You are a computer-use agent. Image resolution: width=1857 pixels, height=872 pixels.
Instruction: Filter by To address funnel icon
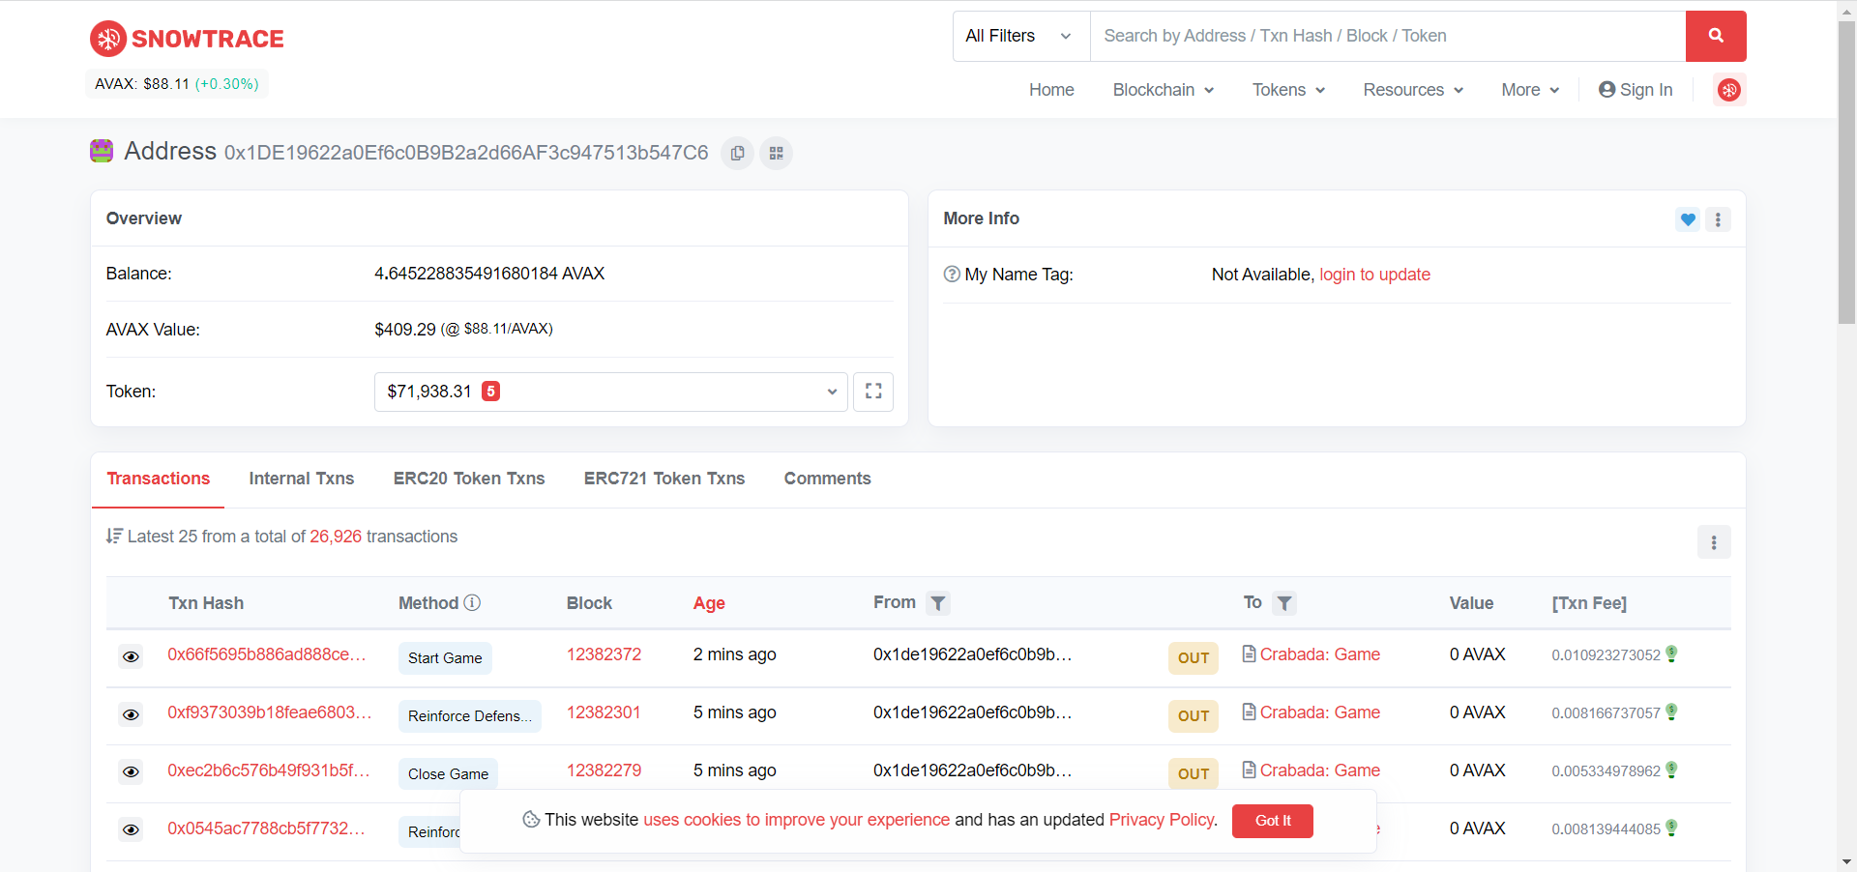coord(1283,603)
